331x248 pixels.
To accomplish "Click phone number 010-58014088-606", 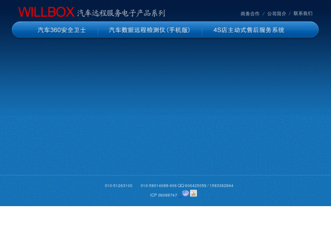I will click(x=158, y=186).
